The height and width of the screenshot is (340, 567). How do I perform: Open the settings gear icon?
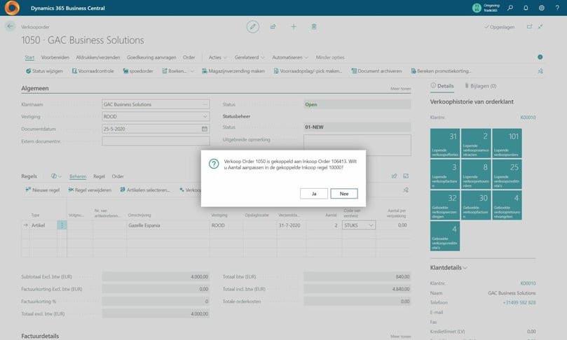541,8
